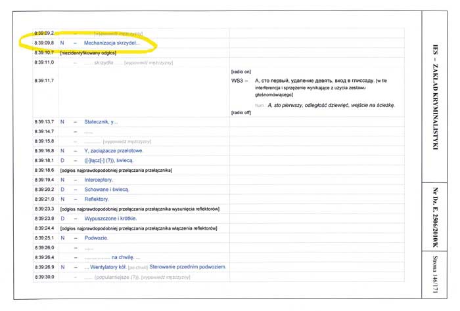Select the "Interceptory." entry
The height and width of the screenshot is (311, 460).
[99, 180]
